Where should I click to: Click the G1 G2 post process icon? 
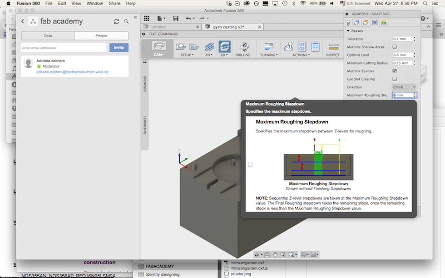(301, 47)
